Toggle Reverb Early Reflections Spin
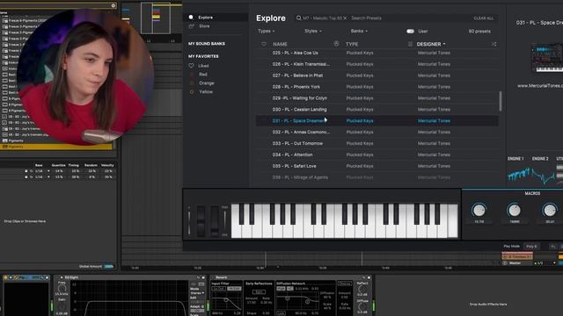This screenshot has width=563, height=316. pyautogui.click(x=259, y=292)
